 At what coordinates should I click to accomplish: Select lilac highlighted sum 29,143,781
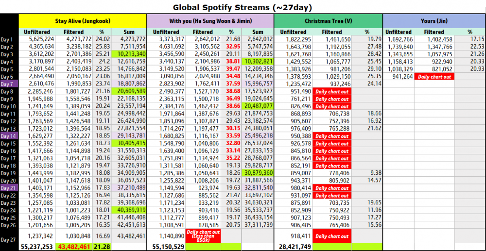129,136
